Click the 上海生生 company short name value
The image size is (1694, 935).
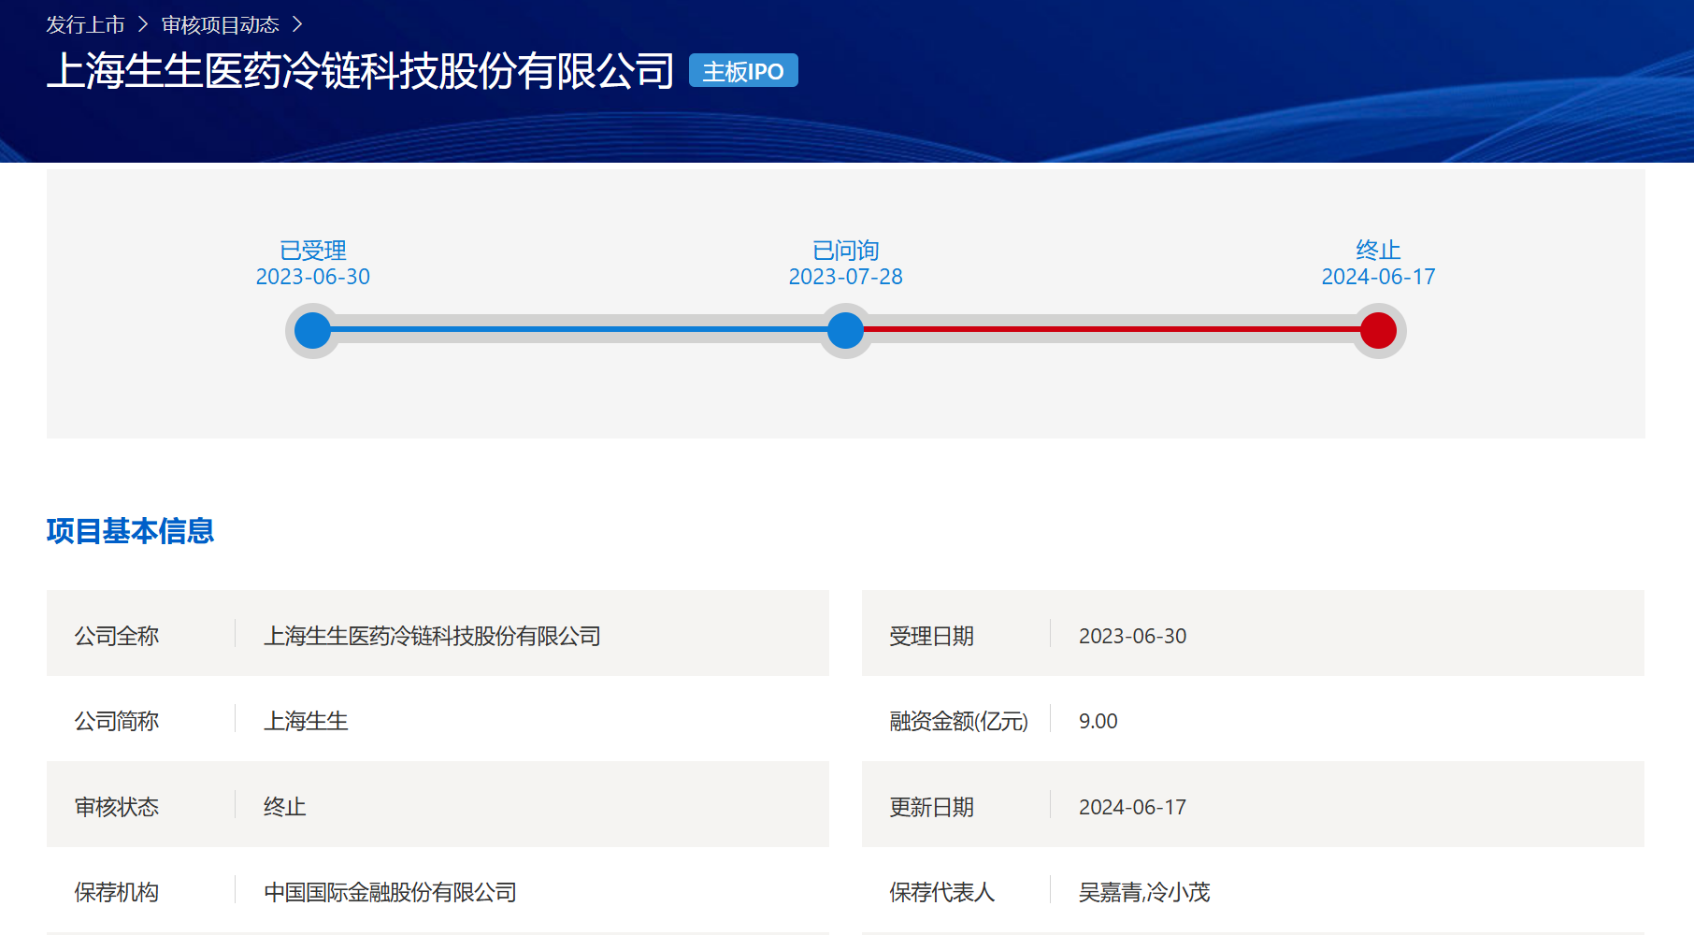[x=306, y=721]
